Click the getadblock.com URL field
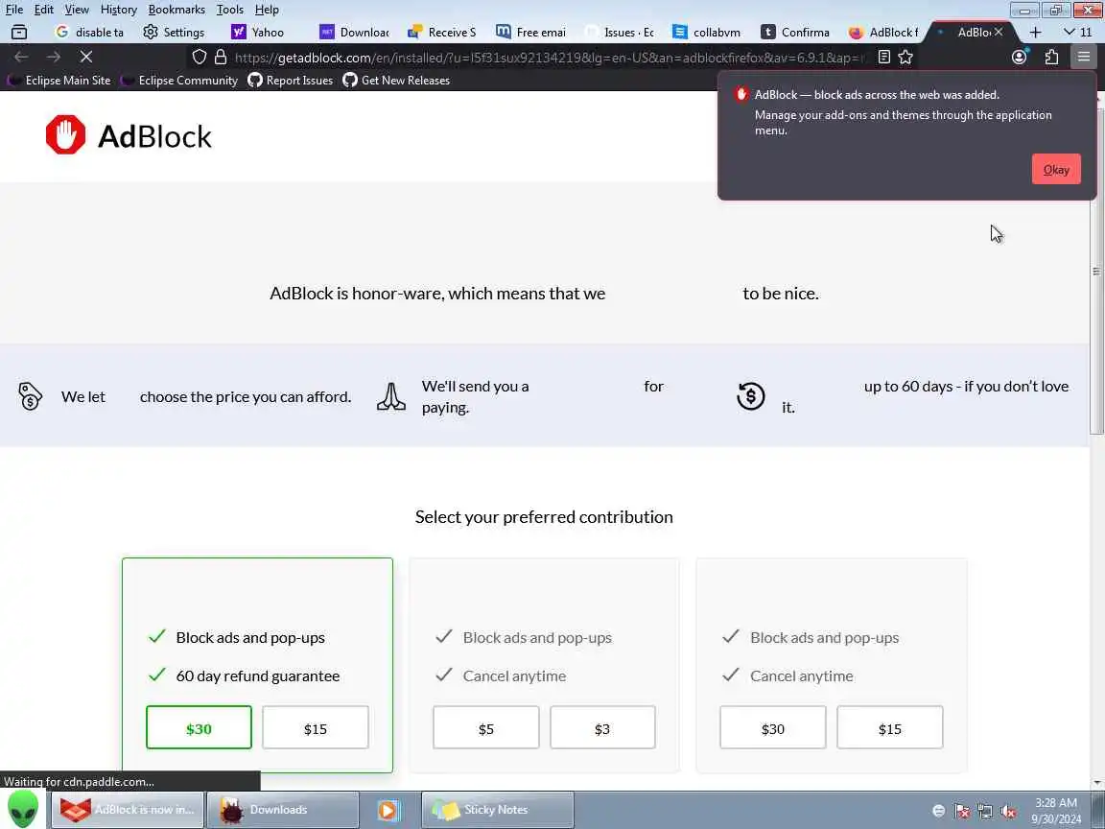This screenshot has width=1105, height=829. [x=549, y=58]
